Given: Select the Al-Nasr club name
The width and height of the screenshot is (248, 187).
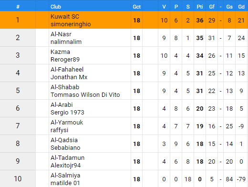Looking at the screenshot, I should coord(61,34).
